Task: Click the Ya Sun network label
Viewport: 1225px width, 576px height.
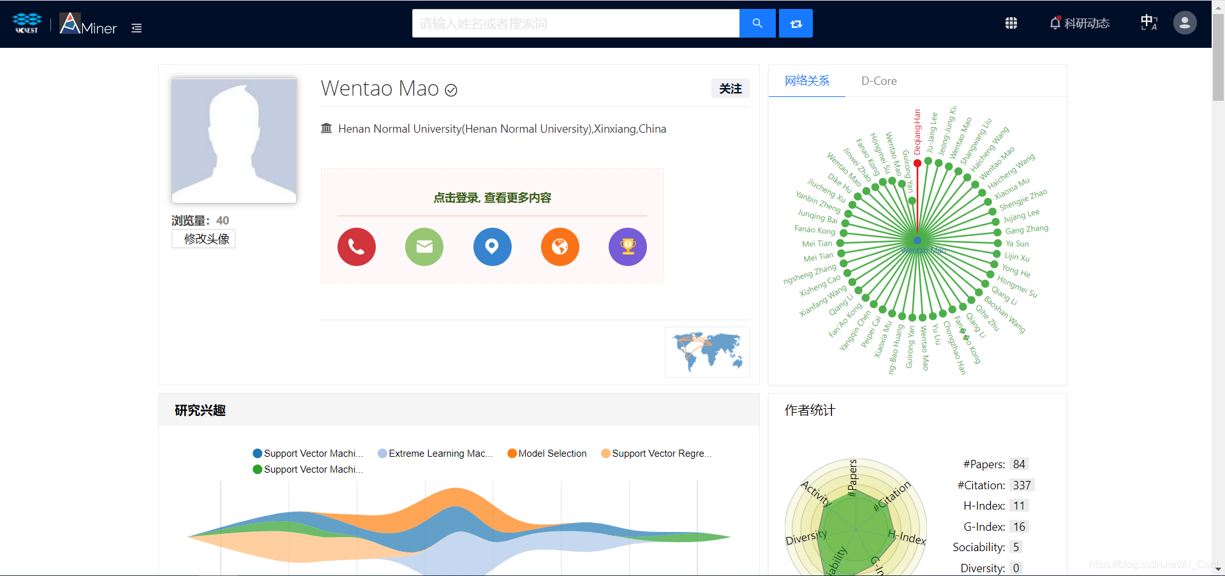Action: tap(1017, 244)
